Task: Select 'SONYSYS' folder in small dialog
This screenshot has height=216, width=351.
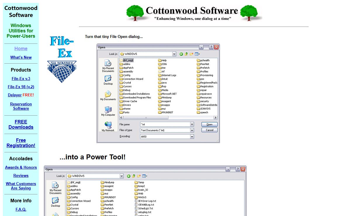Action: click(x=204, y=109)
